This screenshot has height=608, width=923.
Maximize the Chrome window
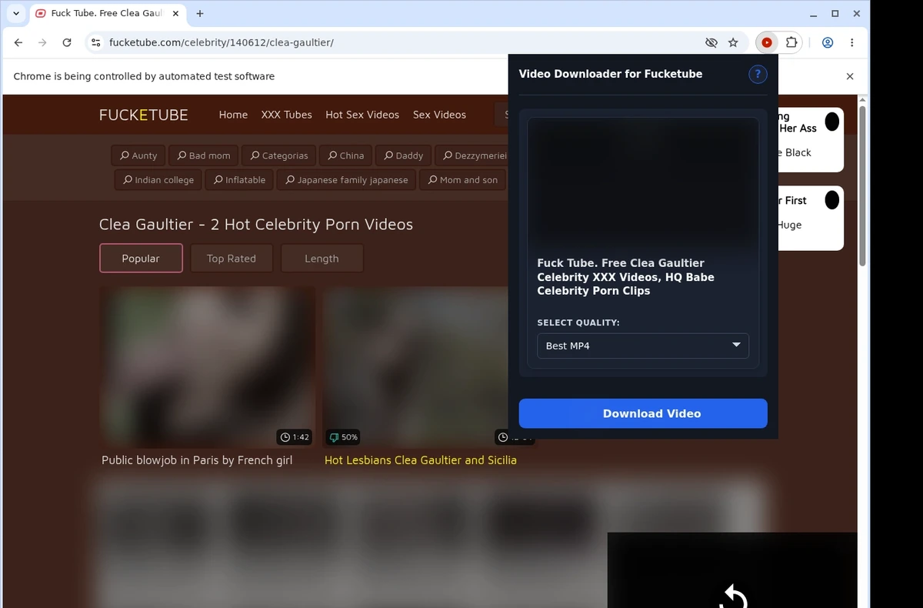pos(835,14)
